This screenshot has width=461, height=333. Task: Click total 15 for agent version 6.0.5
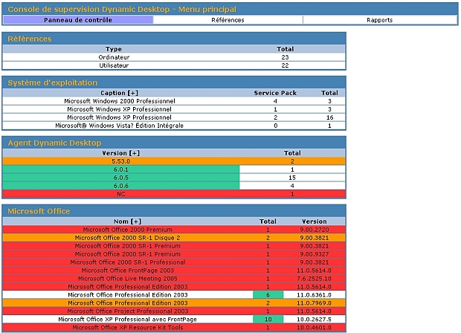click(292, 178)
